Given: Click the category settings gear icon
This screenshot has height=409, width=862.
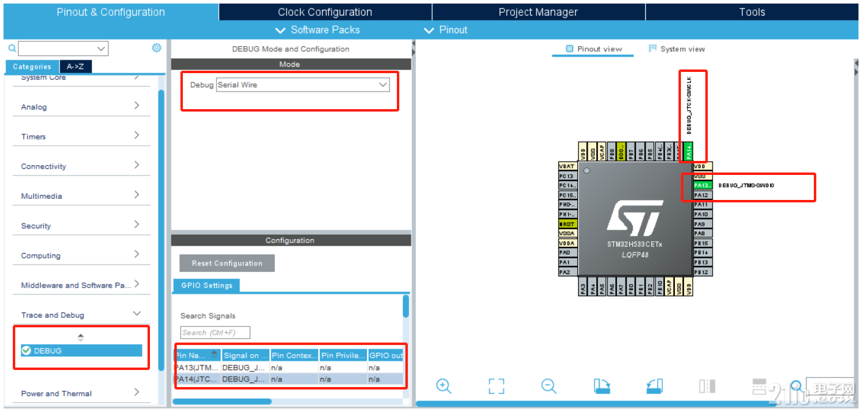Looking at the screenshot, I should tap(157, 48).
